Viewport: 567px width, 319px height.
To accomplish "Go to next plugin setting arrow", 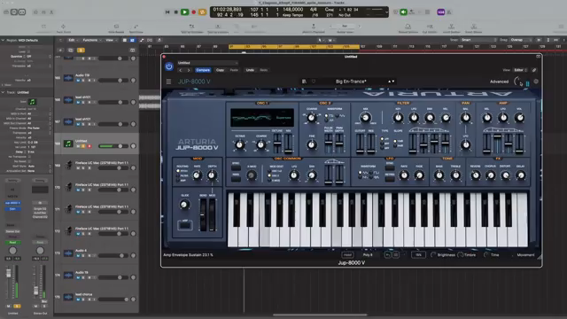I will pos(189,70).
